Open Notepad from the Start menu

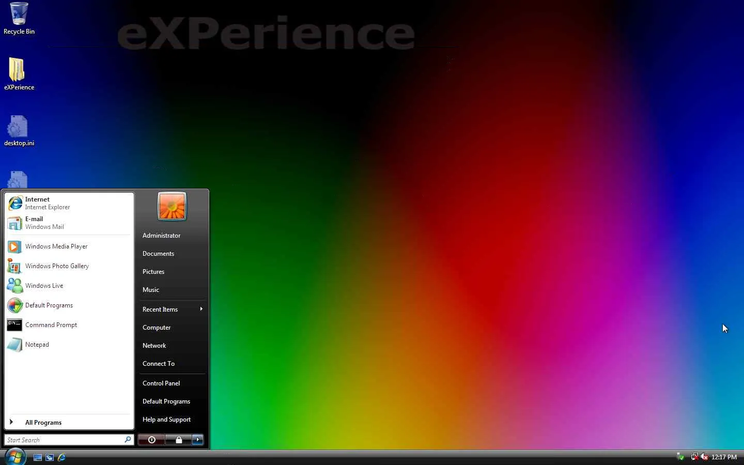(69, 345)
